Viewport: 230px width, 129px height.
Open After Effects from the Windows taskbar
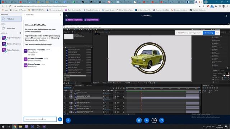(44, 126)
